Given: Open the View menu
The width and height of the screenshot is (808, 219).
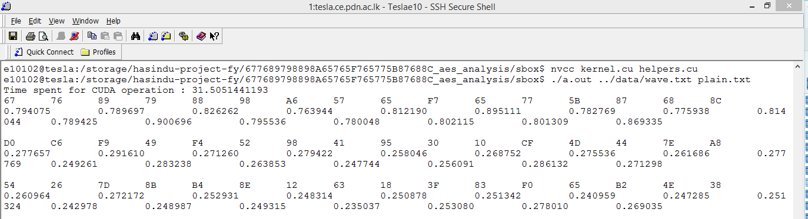Looking at the screenshot, I should click(57, 21).
